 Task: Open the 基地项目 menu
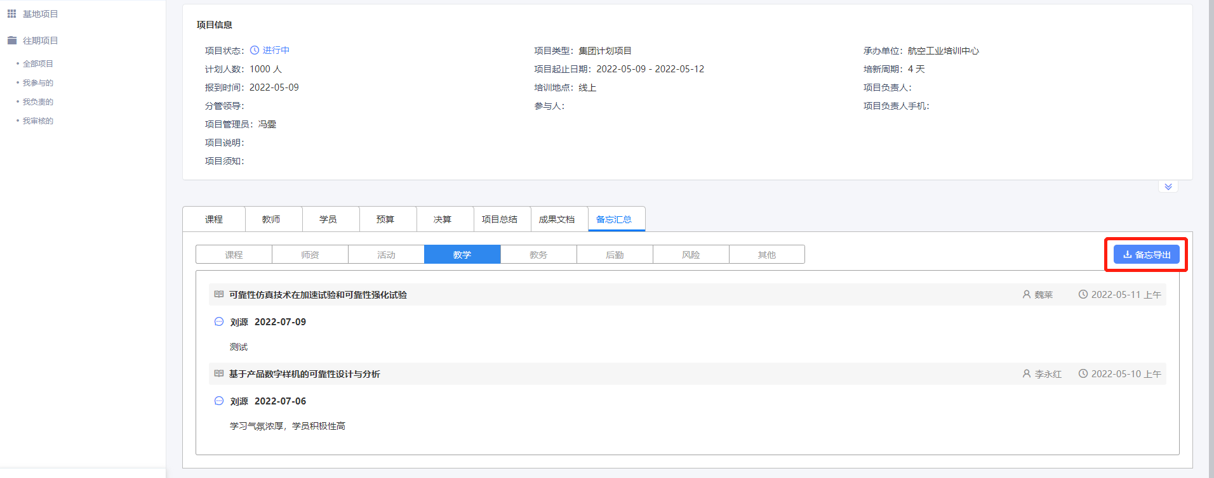pyautogui.click(x=41, y=14)
